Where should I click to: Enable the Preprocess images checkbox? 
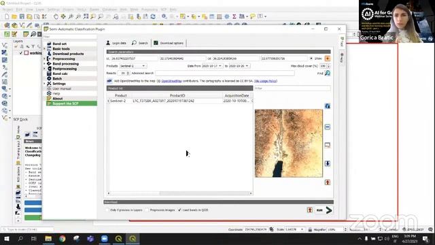(x=147, y=210)
